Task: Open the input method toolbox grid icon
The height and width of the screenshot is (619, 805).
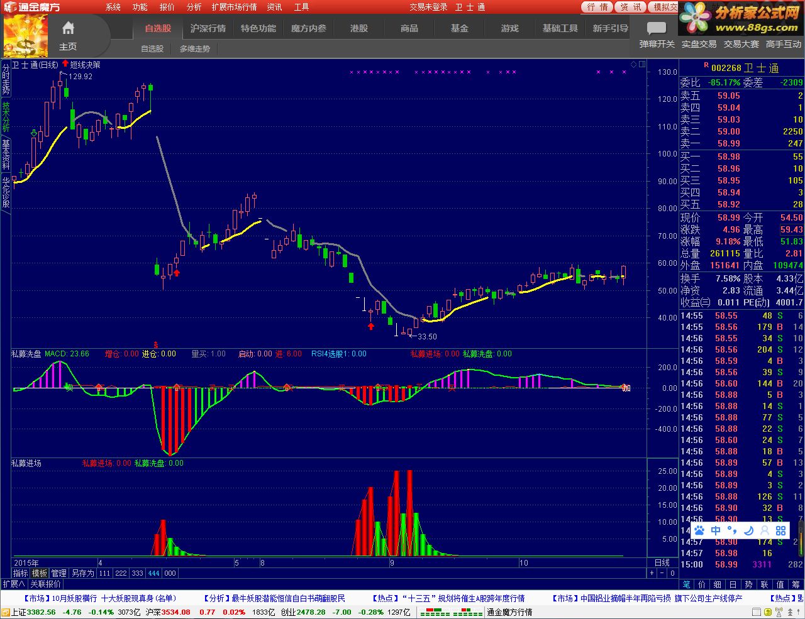Action: (781, 530)
